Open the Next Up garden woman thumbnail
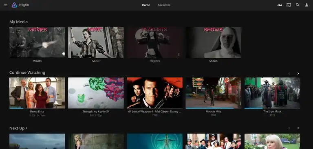This screenshot has height=149, width=313. pos(272,141)
